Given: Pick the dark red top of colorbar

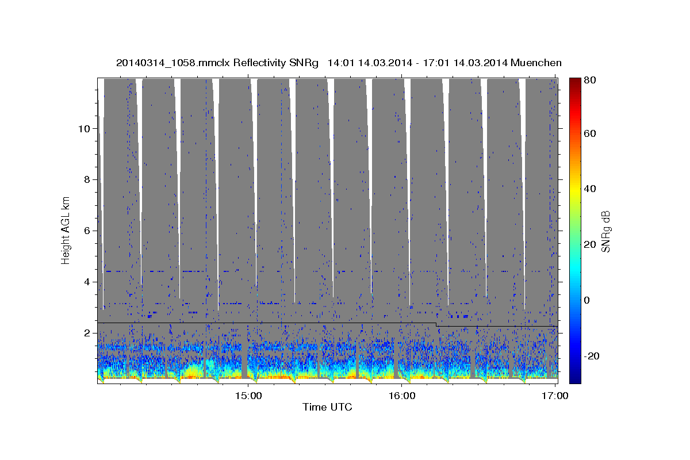Looking at the screenshot, I should tap(575, 82).
